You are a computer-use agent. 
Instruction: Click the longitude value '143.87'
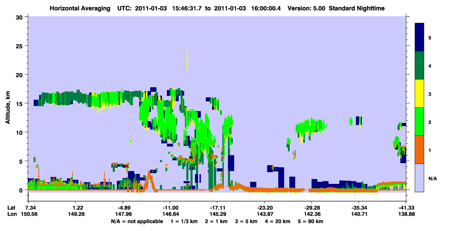coord(264,214)
